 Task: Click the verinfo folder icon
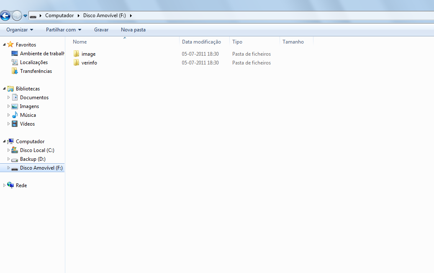tap(76, 63)
